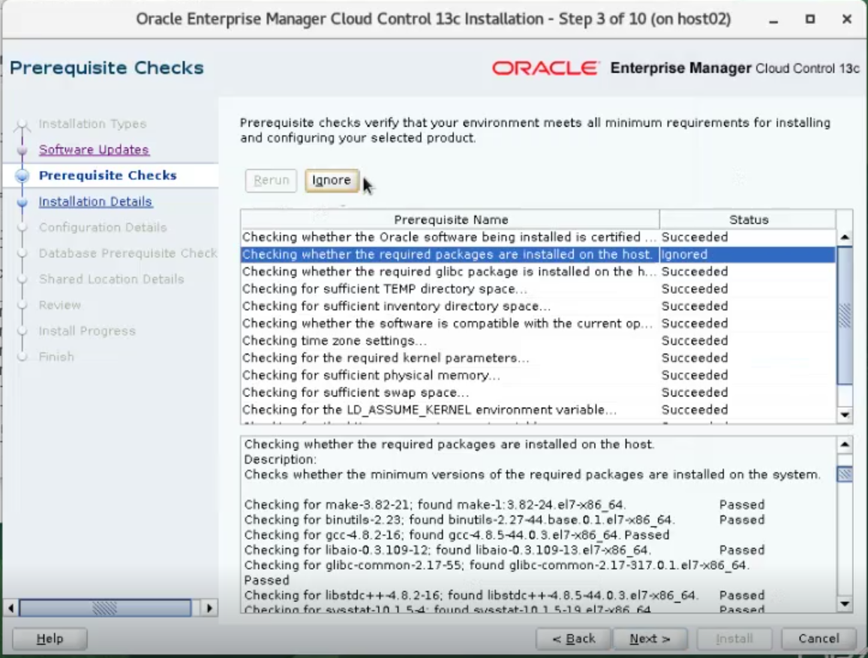Click the libaio-0.3.109-12 check line

pyautogui.click(x=504, y=550)
